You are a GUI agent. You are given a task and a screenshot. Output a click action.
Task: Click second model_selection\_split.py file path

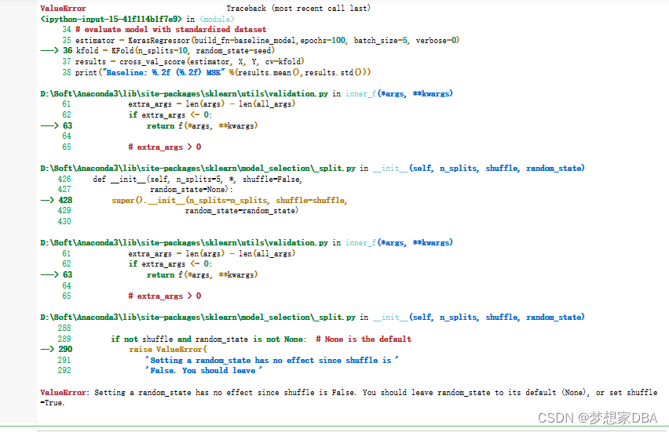(198, 318)
